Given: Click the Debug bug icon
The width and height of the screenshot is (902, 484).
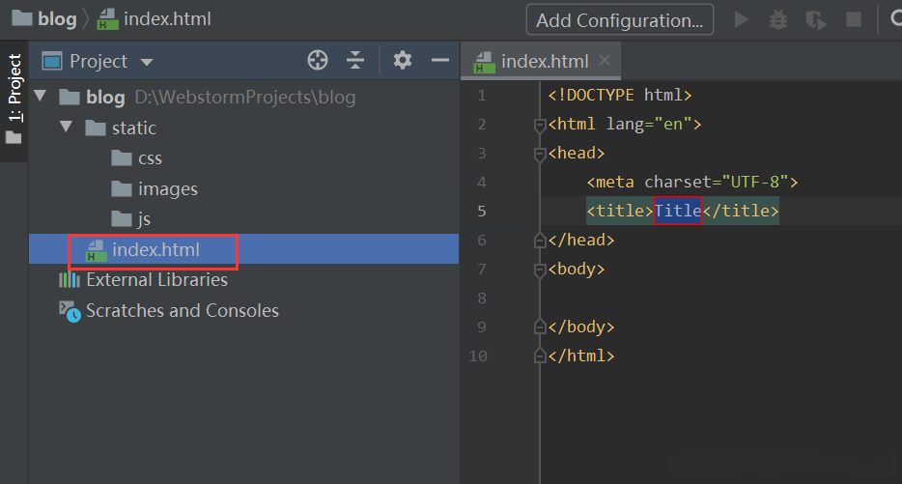Looking at the screenshot, I should 778,19.
